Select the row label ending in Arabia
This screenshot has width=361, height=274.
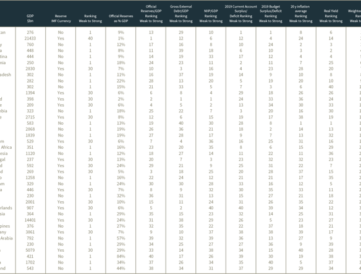(6, 238)
